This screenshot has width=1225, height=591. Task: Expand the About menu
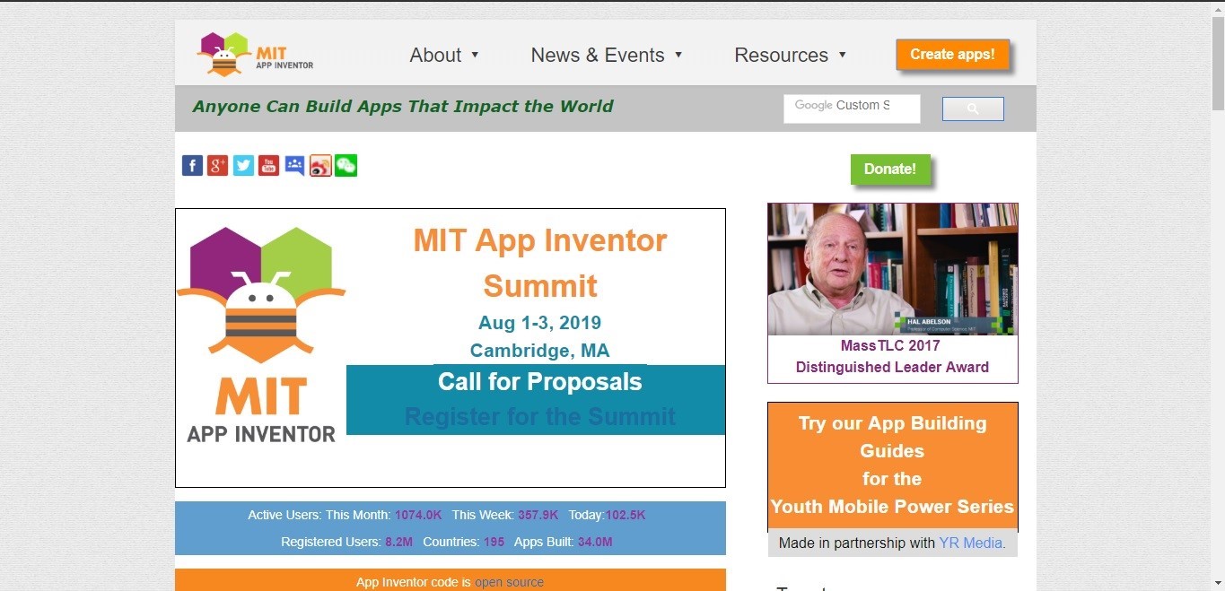tap(445, 55)
